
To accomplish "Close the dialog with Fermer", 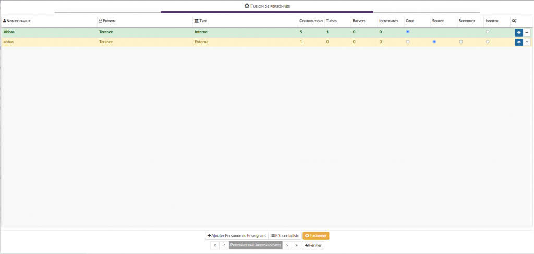I will (x=313, y=245).
